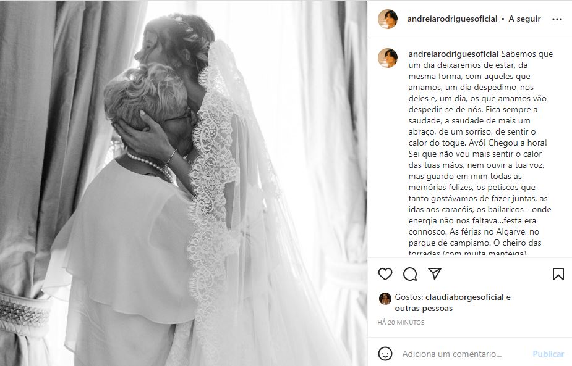This screenshot has width=572, height=366.
Task: Click the Publicar button
Action: pyautogui.click(x=549, y=354)
